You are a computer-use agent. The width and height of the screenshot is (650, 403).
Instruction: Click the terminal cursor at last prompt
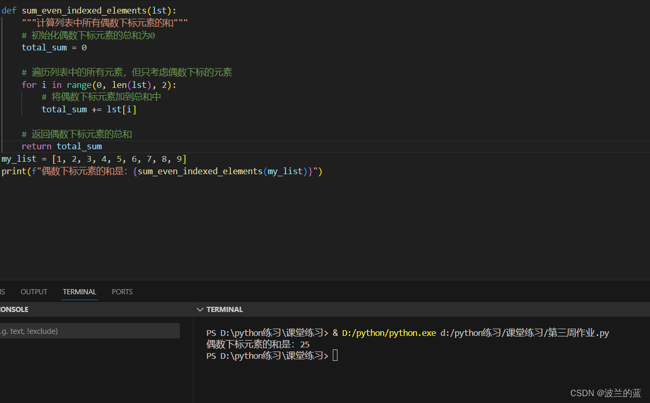335,356
